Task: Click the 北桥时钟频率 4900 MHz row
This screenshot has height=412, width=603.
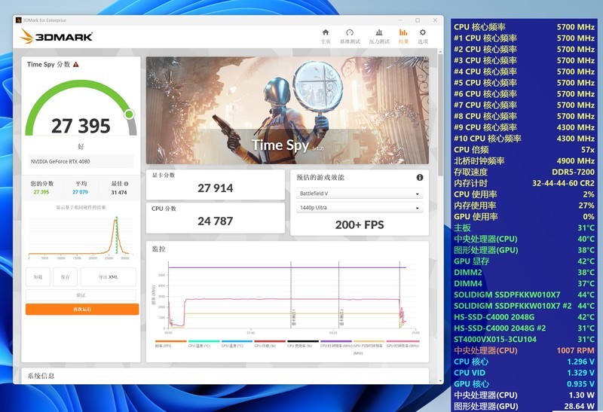Action: coord(524,160)
